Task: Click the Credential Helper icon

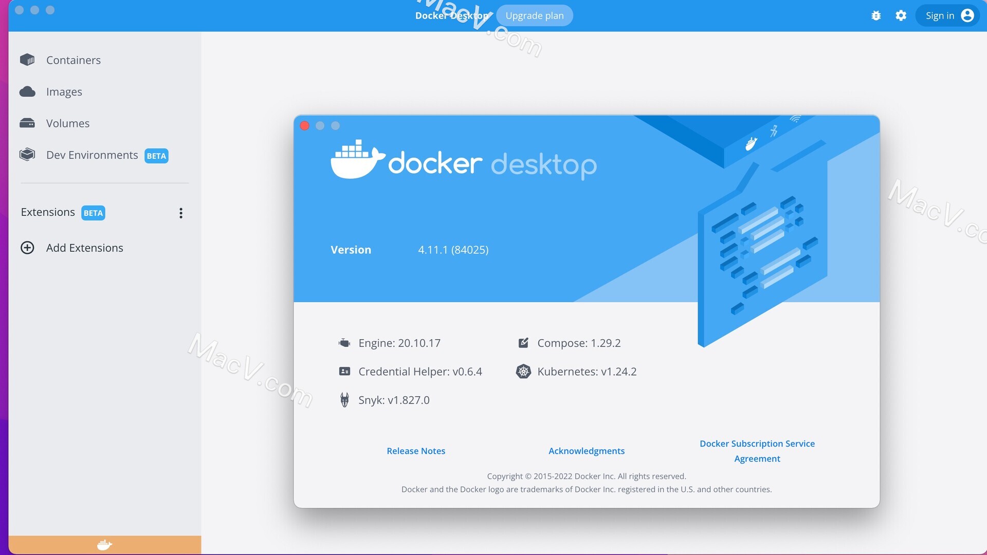Action: 344,371
